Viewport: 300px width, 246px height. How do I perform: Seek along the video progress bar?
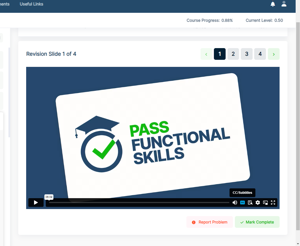pyautogui.click(x=139, y=203)
